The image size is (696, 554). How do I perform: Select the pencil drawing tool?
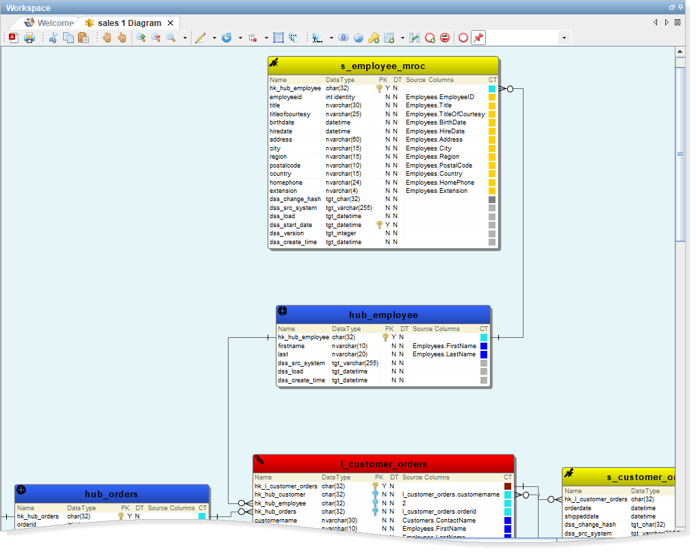pos(200,38)
